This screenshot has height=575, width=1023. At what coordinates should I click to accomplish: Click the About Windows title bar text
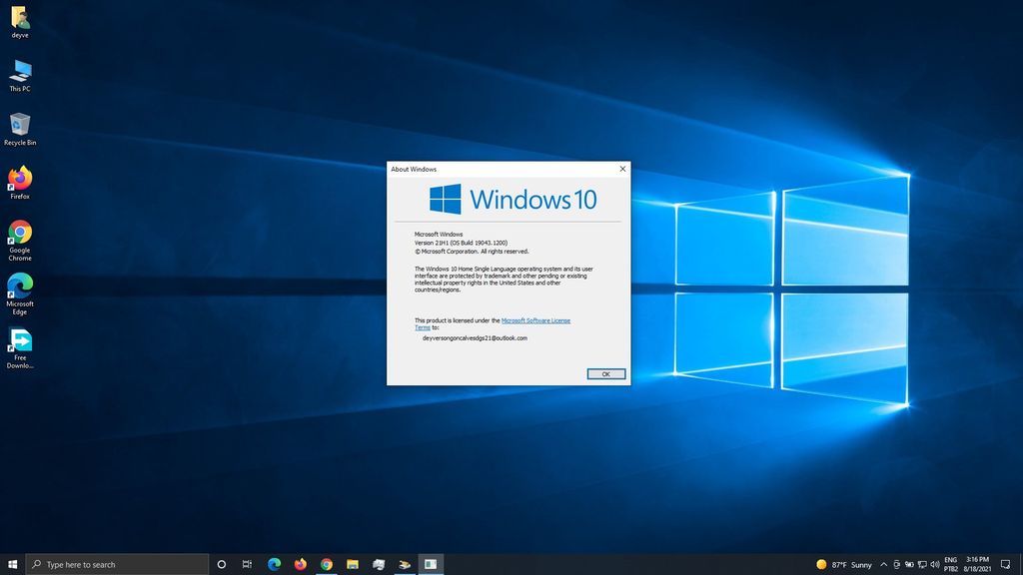[x=414, y=169]
